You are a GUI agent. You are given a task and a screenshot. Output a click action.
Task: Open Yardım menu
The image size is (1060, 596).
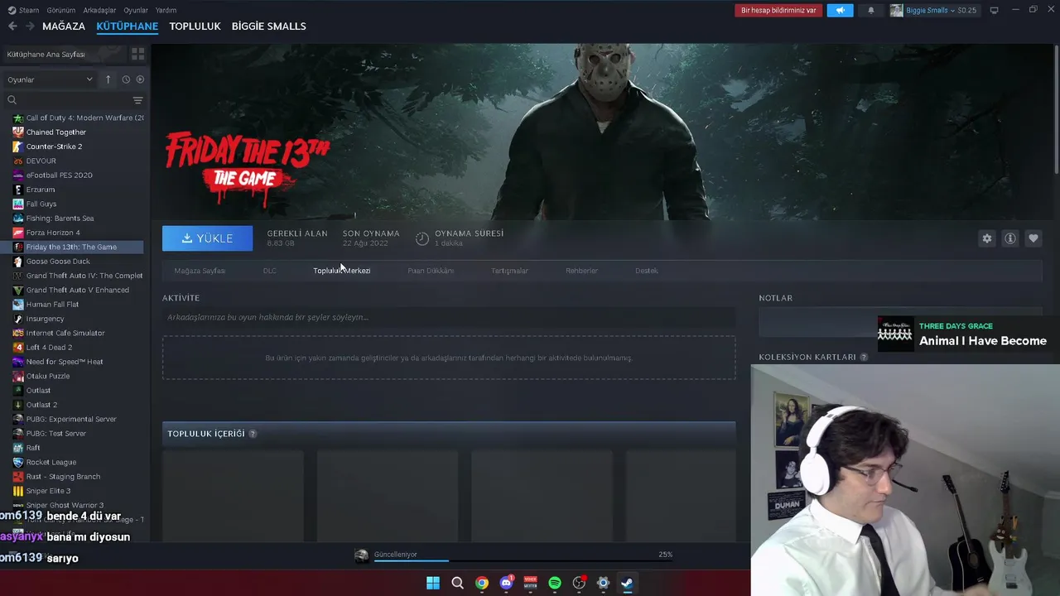click(166, 10)
